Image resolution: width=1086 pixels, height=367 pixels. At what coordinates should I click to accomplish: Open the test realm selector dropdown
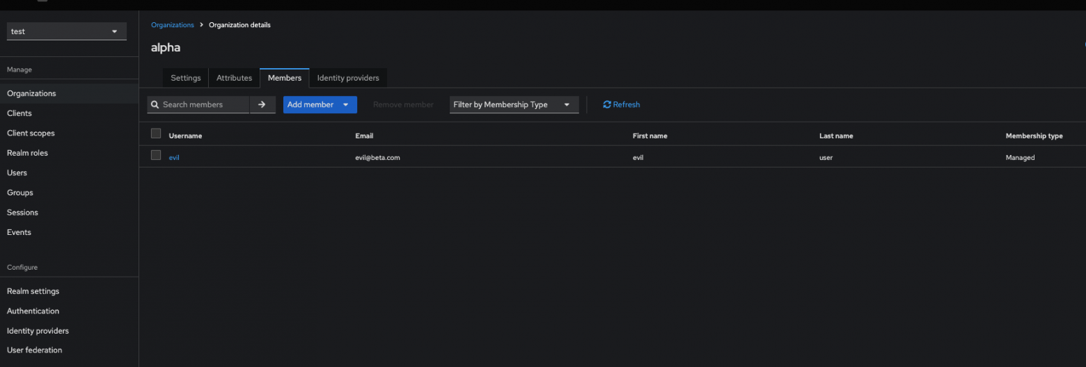pos(67,31)
